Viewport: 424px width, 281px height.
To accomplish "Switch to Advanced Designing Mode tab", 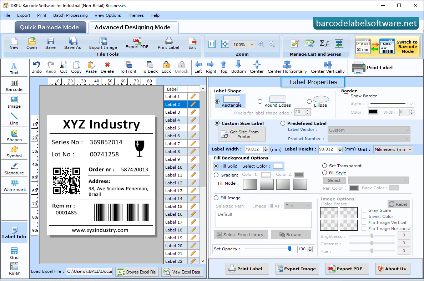I will [133, 27].
